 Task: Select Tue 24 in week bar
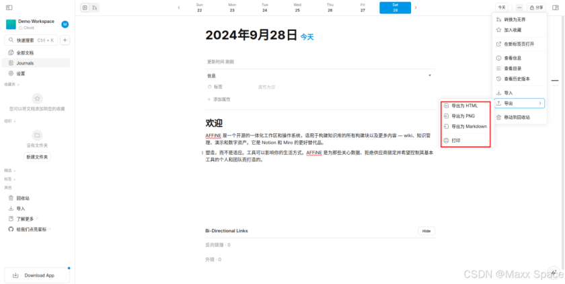click(265, 7)
